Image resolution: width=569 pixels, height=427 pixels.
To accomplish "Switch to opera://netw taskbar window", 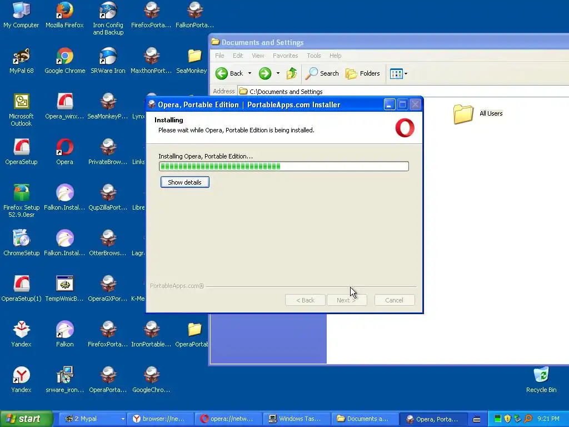I will click(227, 419).
